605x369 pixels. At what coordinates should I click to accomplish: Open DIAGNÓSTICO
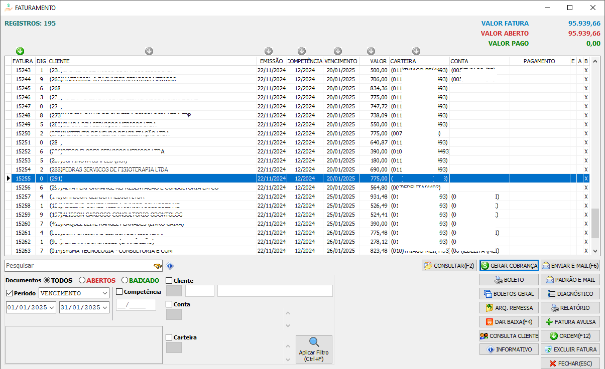pos(570,294)
